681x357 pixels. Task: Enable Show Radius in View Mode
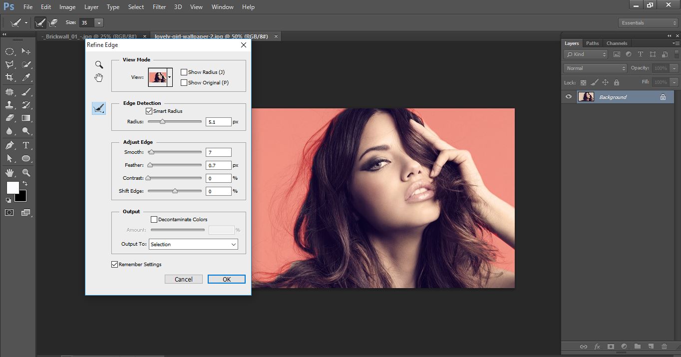tap(184, 71)
